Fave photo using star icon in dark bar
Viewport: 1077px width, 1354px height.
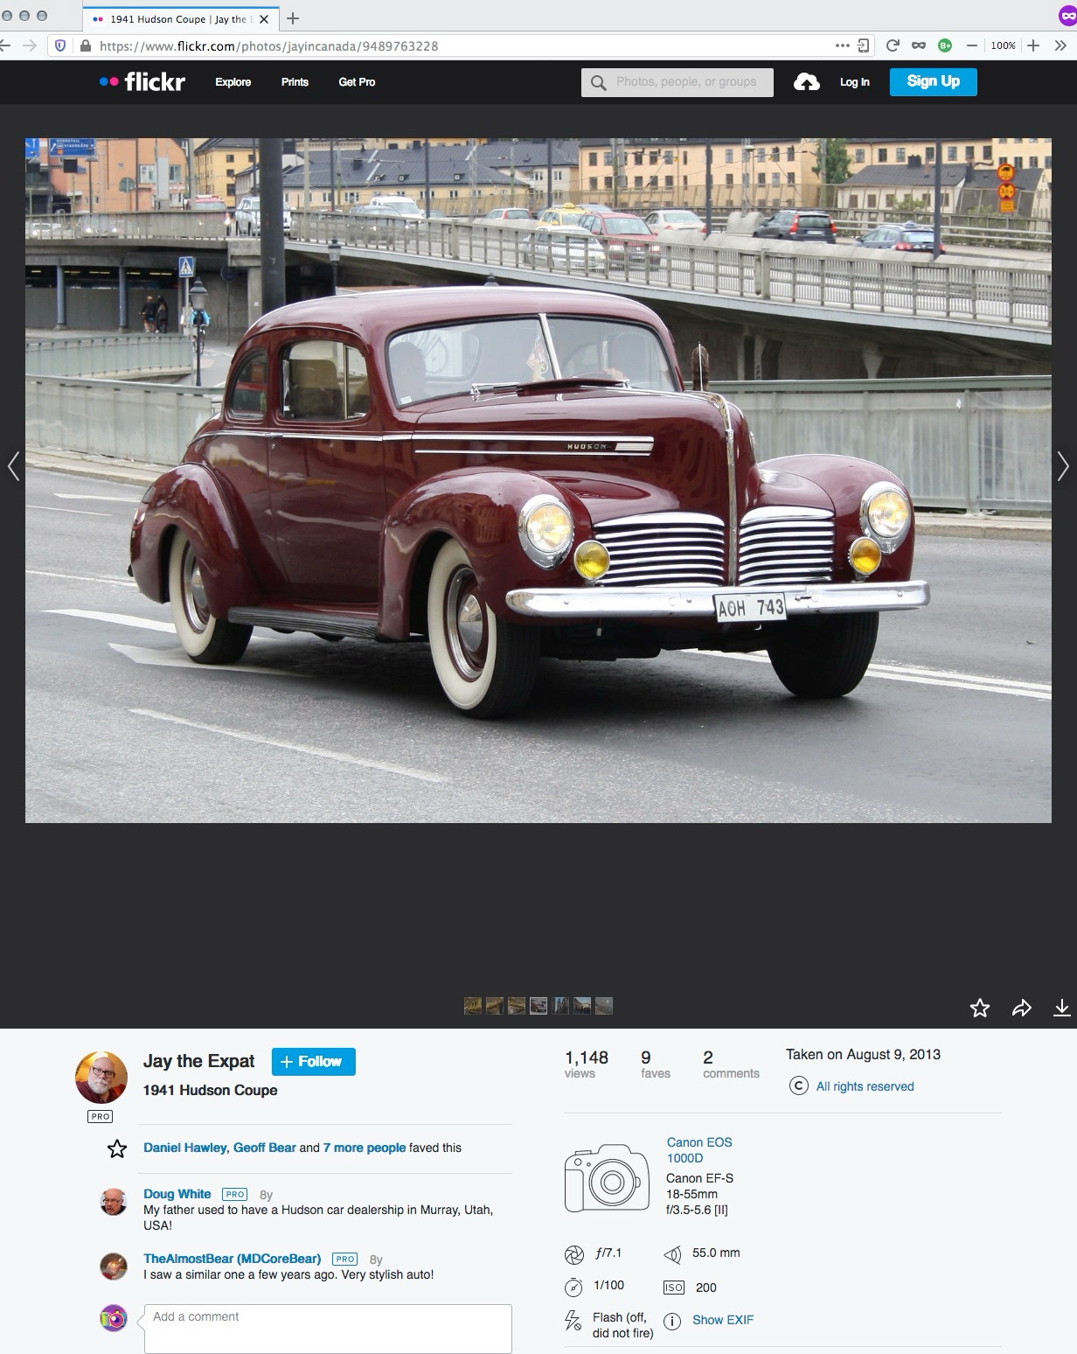pyautogui.click(x=980, y=1008)
